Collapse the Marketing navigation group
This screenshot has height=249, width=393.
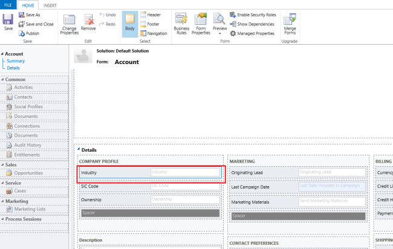pos(2,201)
